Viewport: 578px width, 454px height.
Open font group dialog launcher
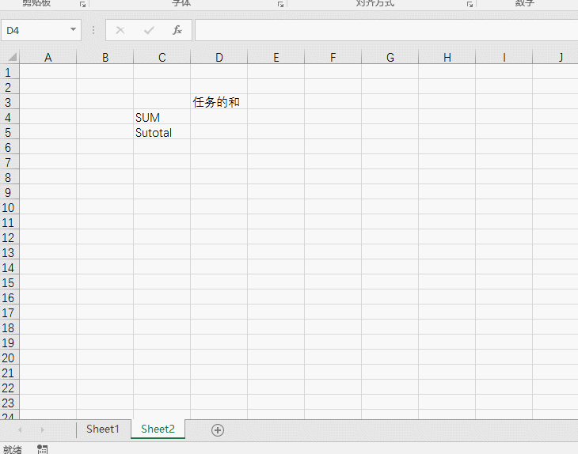click(x=280, y=5)
